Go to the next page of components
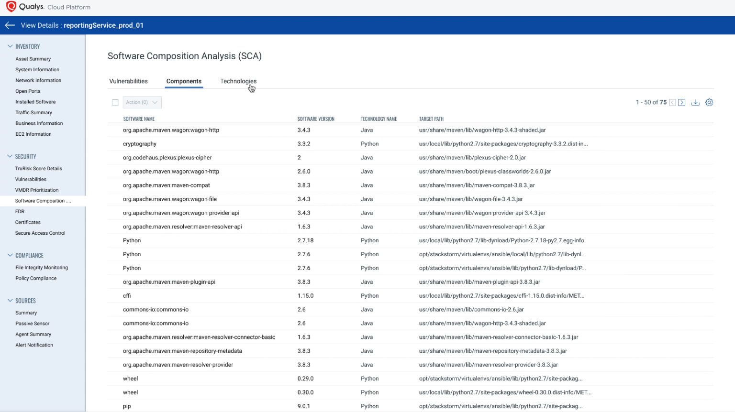The width and height of the screenshot is (735, 412). (681, 102)
